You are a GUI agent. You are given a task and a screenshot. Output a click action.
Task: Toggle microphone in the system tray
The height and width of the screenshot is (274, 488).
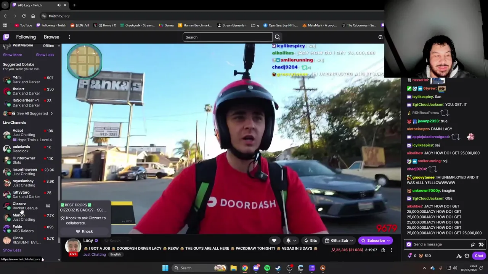point(440,268)
